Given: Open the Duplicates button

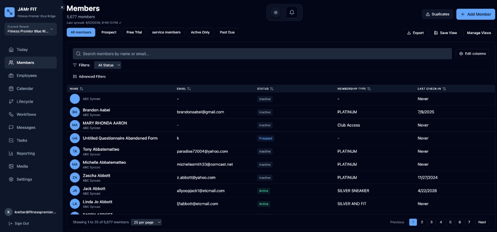Looking at the screenshot, I should coord(437,14).
